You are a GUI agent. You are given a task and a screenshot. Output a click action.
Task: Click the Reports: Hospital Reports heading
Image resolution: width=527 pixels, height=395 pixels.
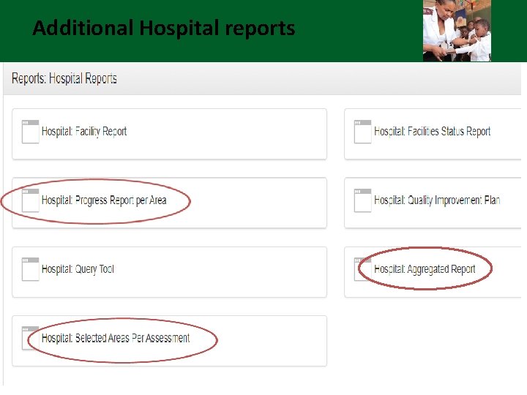click(x=64, y=78)
